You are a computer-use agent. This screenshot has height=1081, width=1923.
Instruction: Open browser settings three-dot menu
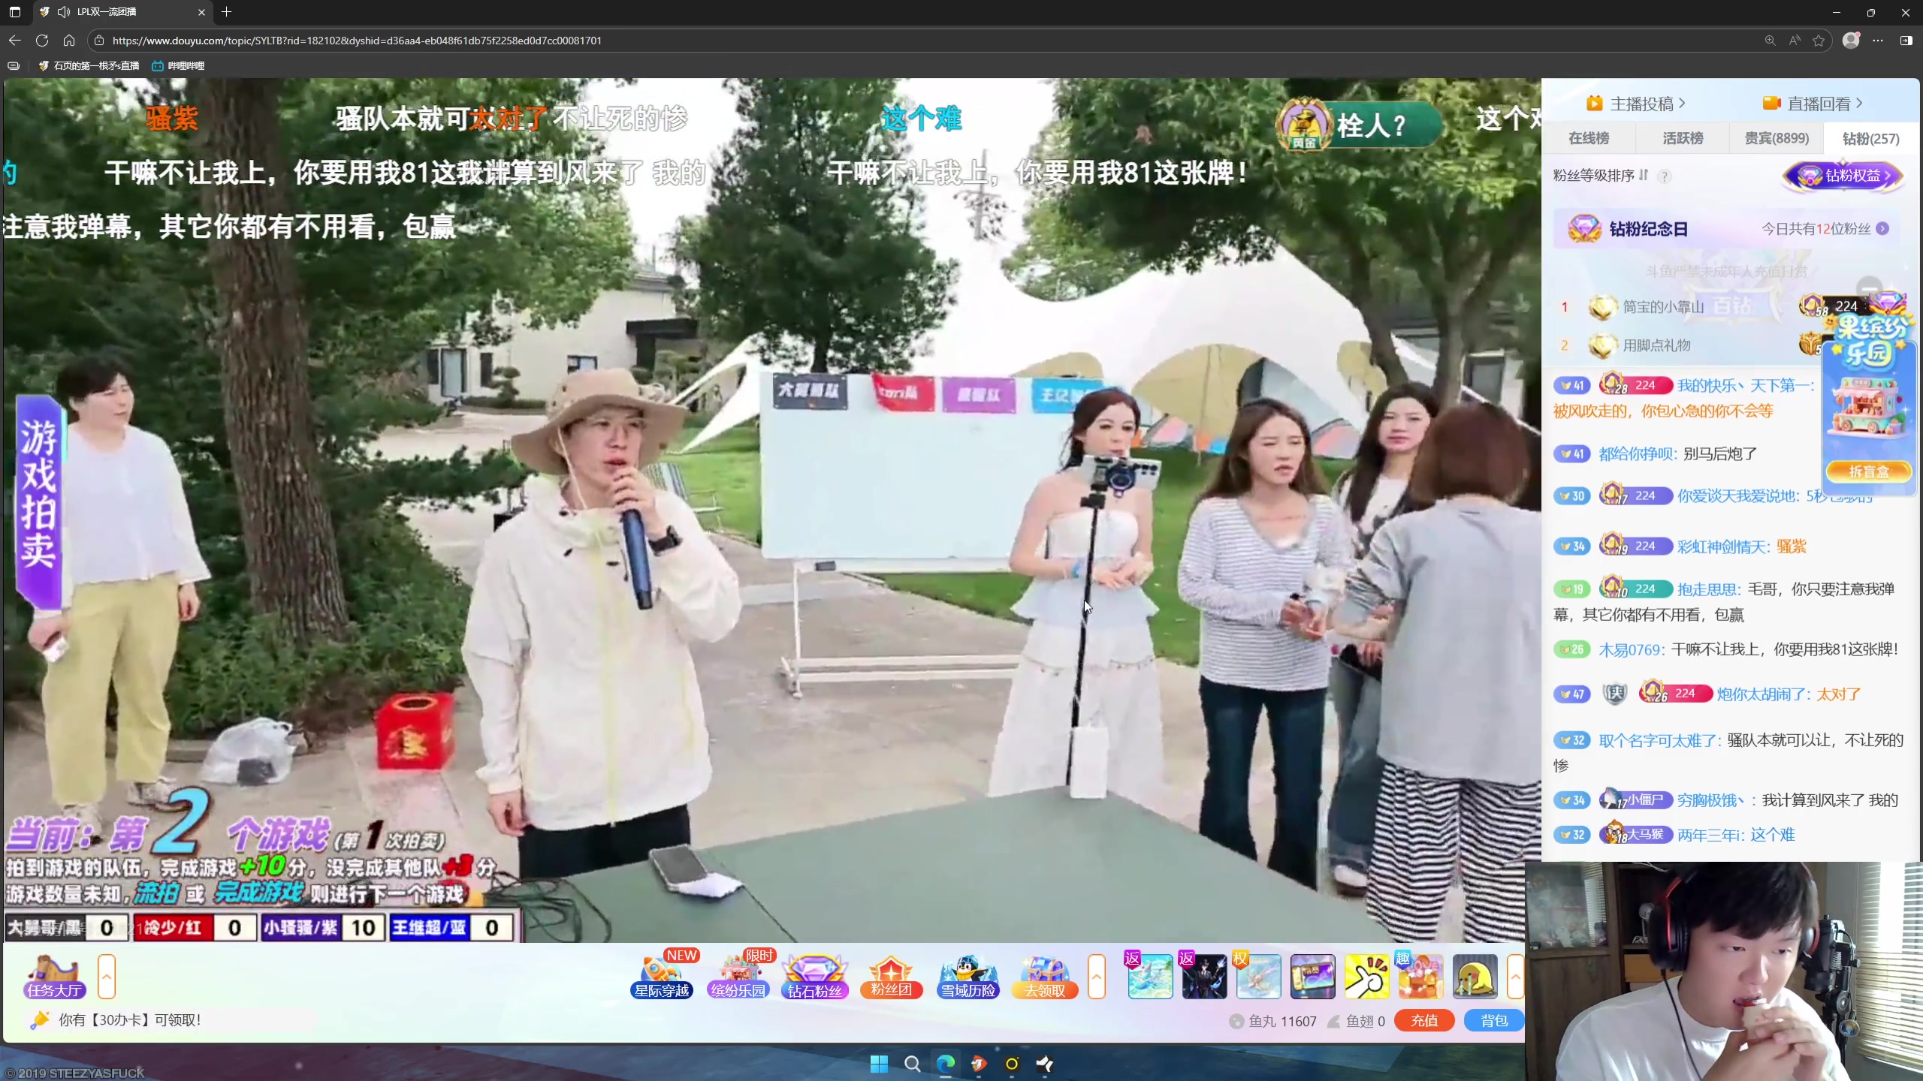[1878, 41]
